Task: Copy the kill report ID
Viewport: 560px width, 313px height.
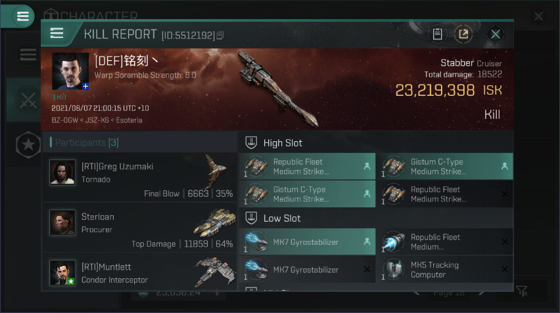Action: point(220,35)
